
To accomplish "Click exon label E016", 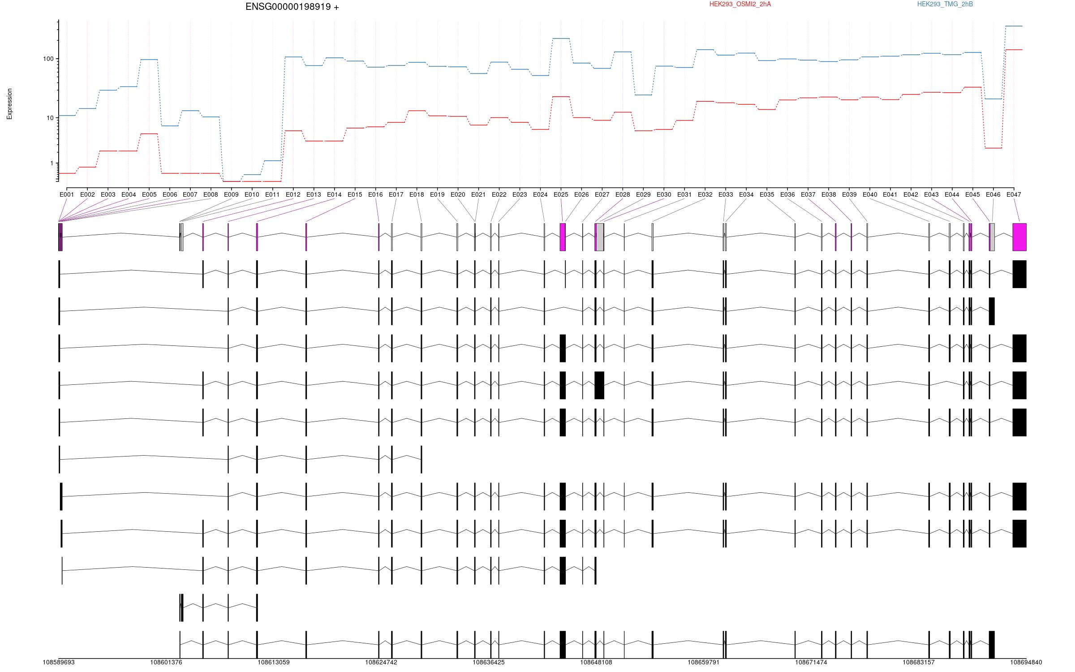I will click(375, 194).
